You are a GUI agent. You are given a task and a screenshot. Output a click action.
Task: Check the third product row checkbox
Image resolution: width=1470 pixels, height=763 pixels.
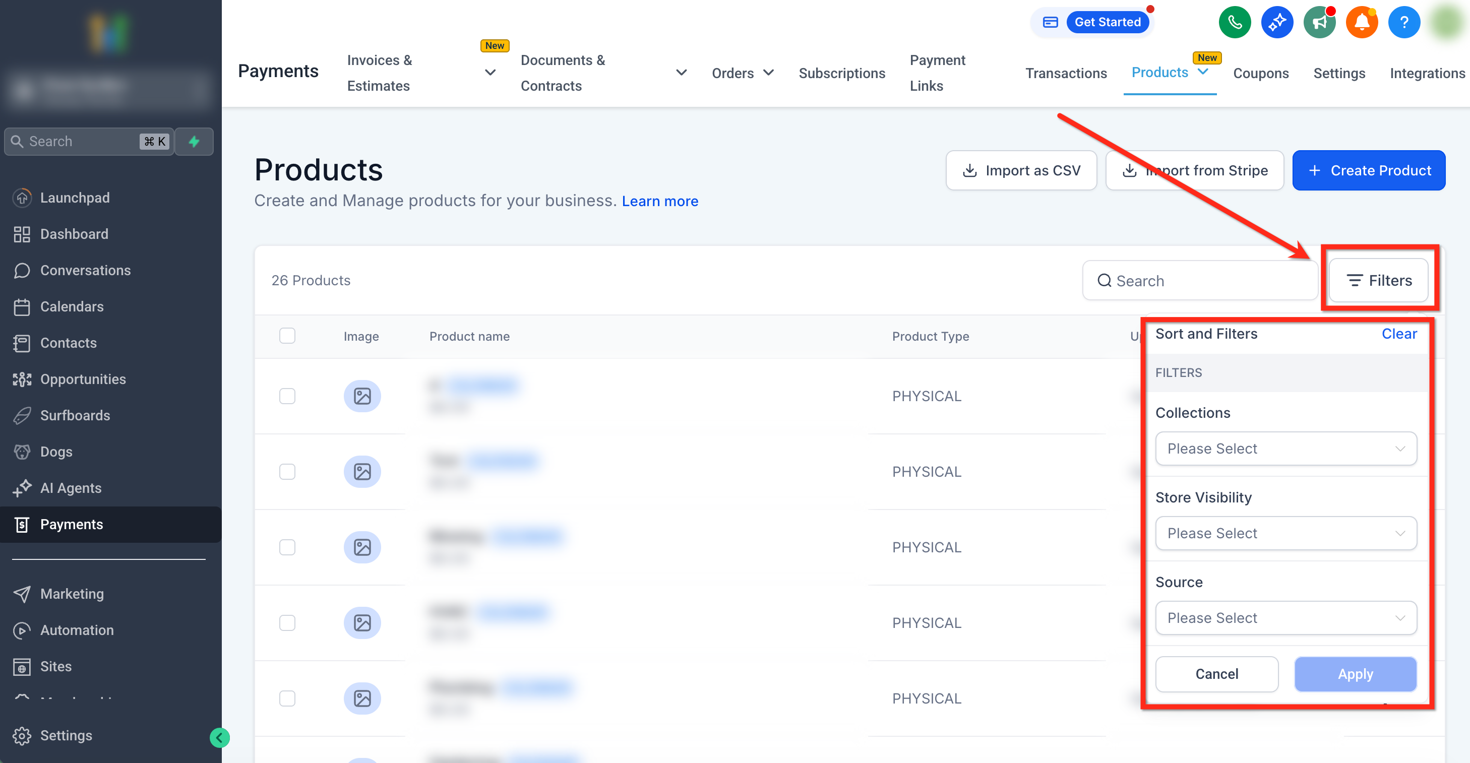pyautogui.click(x=287, y=547)
